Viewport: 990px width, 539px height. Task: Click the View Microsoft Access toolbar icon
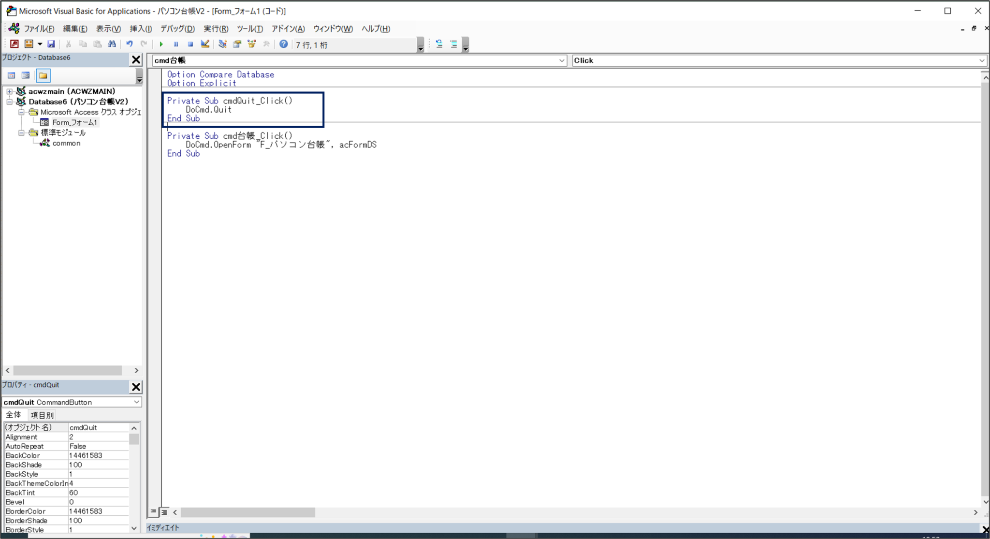(x=14, y=44)
